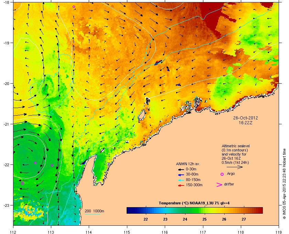Click the white-outlined island near 115.4, -20.8
Image resolution: width=289 pixels, height=234 pixels.
(142, 115)
